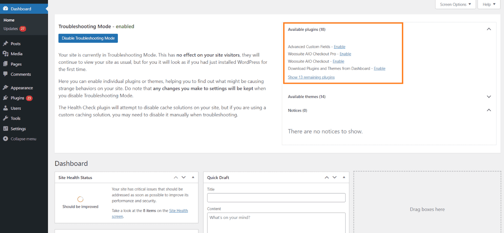This screenshot has width=504, height=233.
Task: Collapse the Available plugins panel
Action: coord(489,29)
